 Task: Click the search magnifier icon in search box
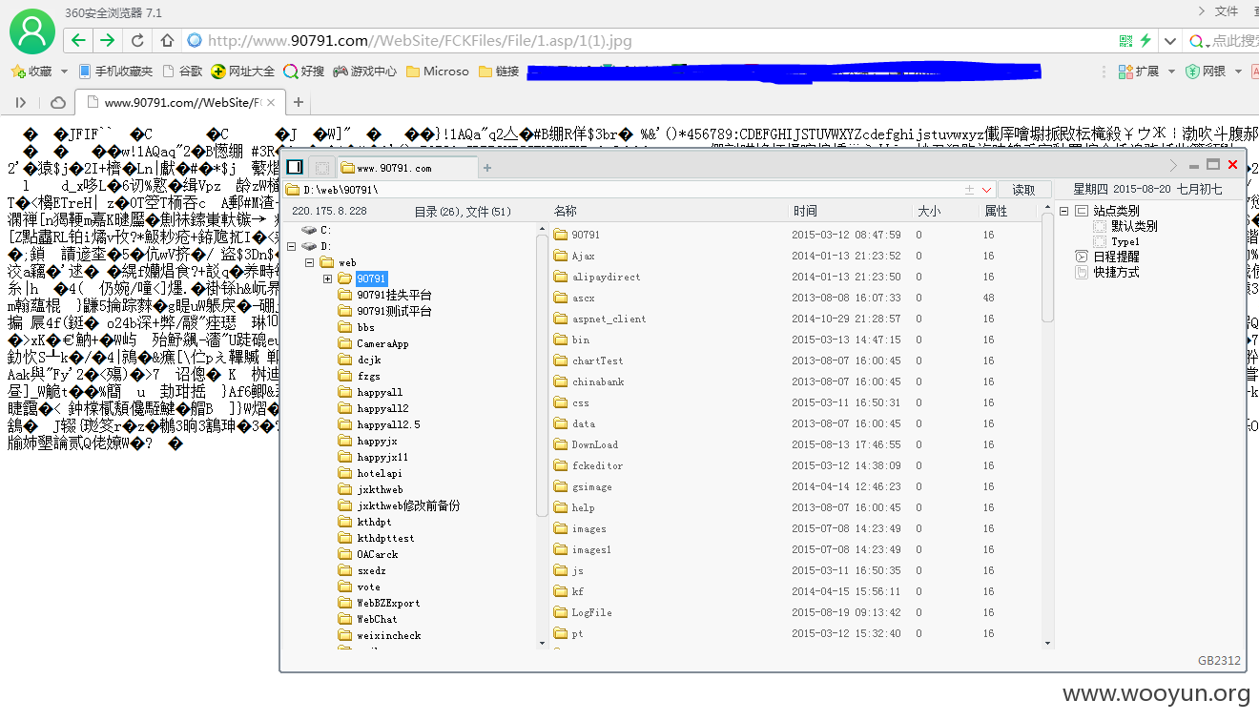pyautogui.click(x=1198, y=41)
